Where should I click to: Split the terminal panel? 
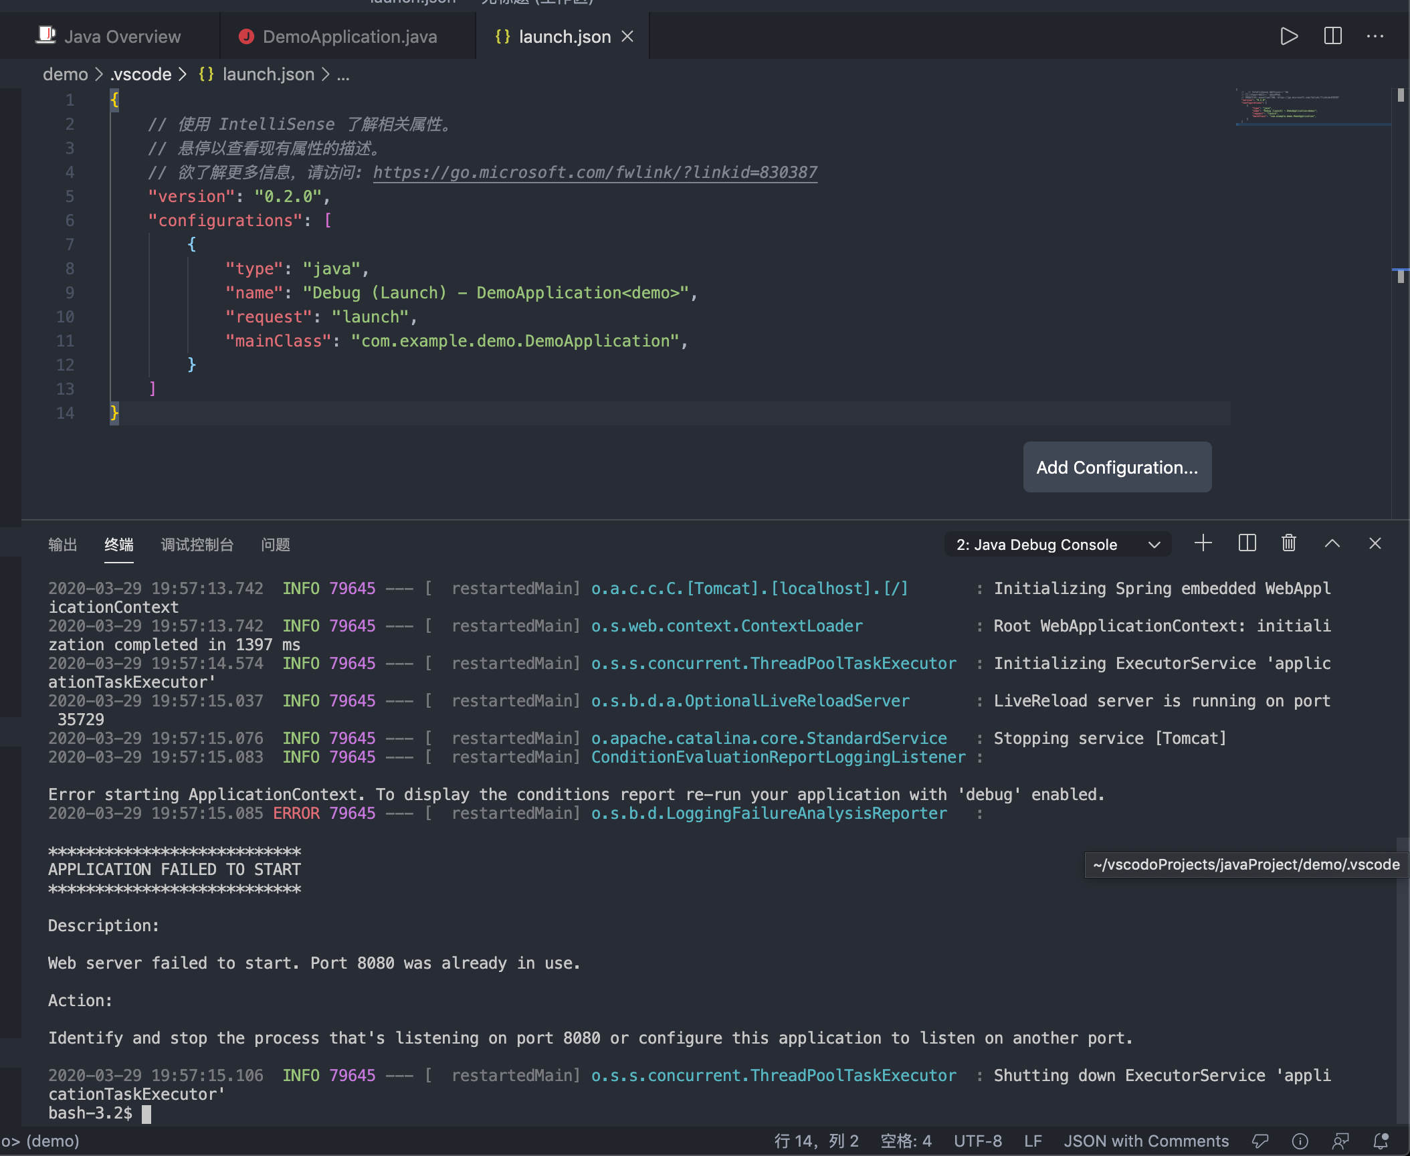coord(1247,543)
